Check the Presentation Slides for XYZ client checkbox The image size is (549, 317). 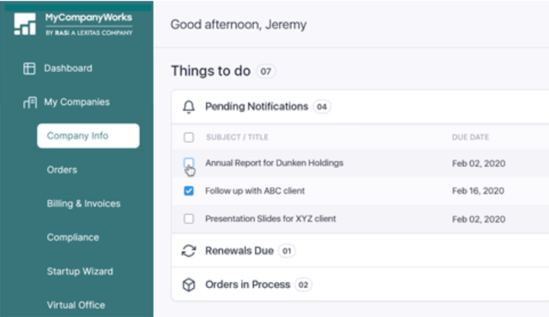click(189, 219)
